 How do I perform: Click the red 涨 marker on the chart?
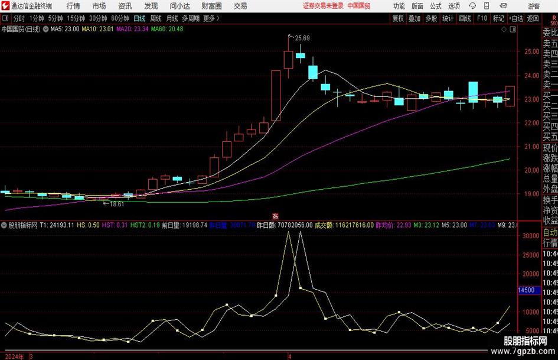coord(275,216)
